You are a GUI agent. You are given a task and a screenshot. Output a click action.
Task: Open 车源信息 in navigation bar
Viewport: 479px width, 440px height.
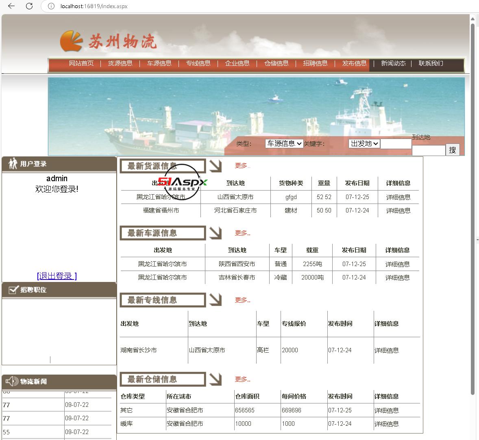[x=159, y=63]
